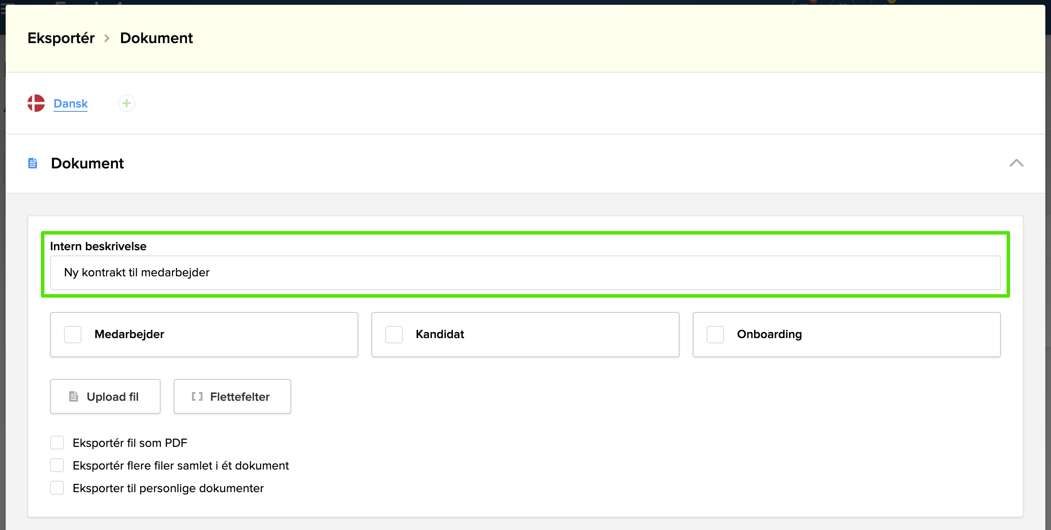Image resolution: width=1051 pixels, height=530 pixels.
Task: Click the file icon on Upload fil
Action: point(74,396)
